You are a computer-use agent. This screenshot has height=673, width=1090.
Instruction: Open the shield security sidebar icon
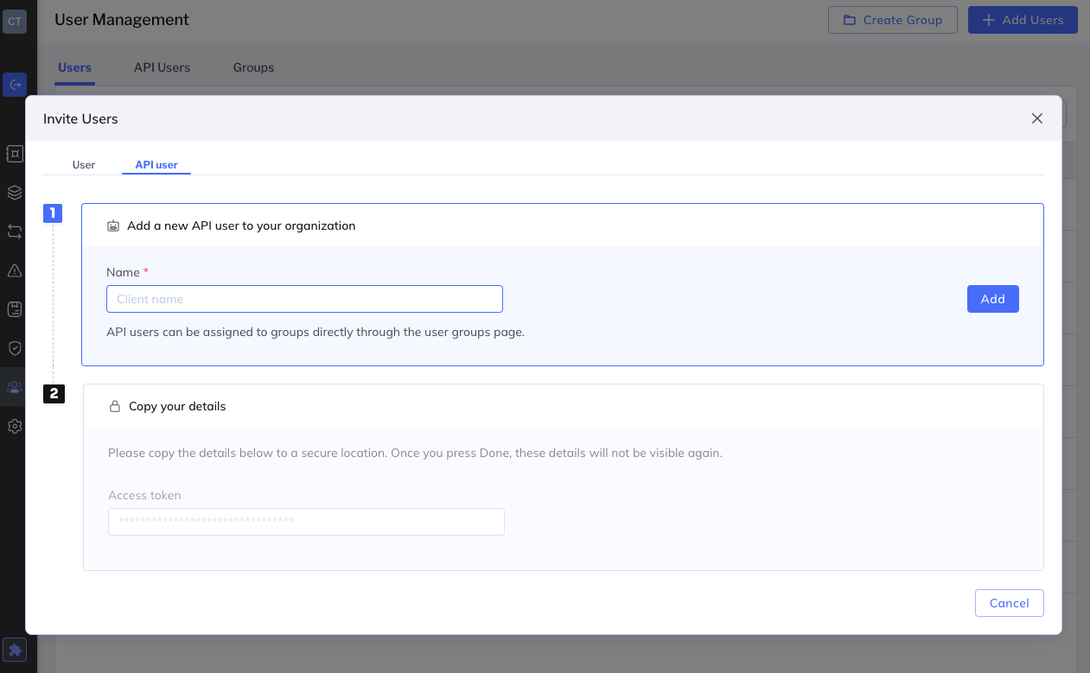click(15, 348)
